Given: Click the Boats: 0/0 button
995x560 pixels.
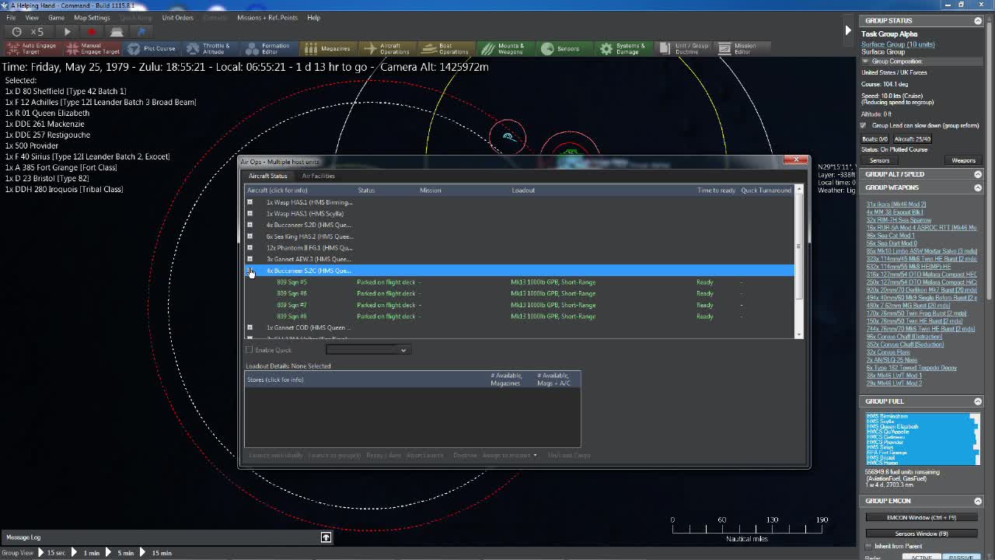Looking at the screenshot, I should (874, 139).
